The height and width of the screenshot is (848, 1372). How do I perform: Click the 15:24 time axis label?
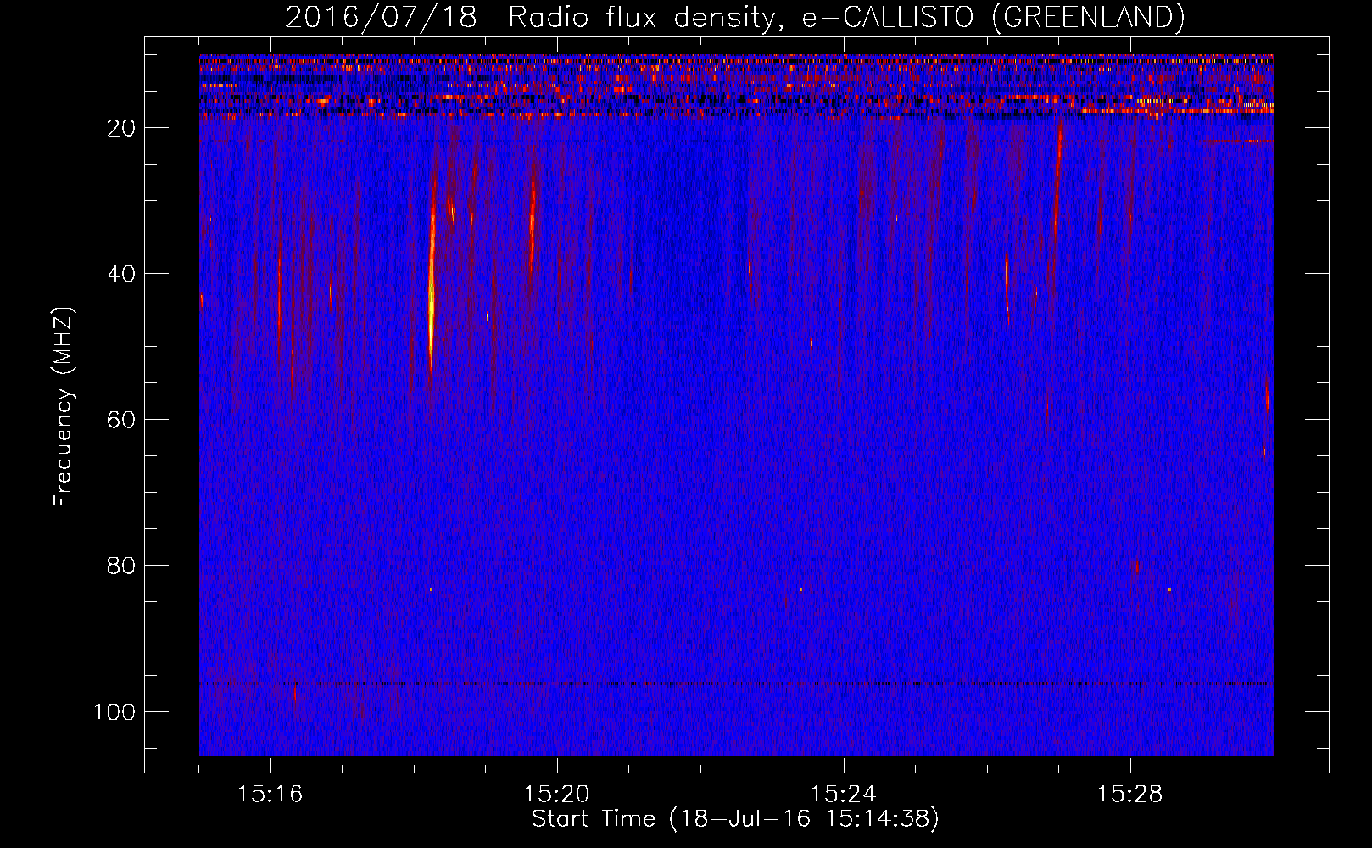tap(843, 795)
